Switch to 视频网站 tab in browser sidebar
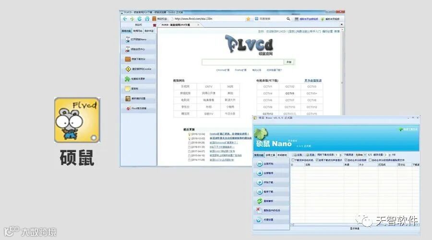432x240 pixels. (137, 31)
